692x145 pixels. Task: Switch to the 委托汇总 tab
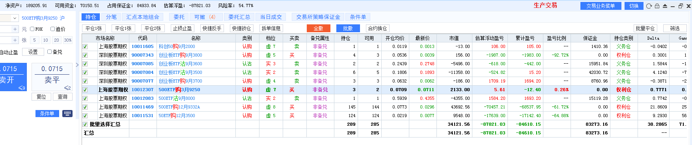coord(239,17)
